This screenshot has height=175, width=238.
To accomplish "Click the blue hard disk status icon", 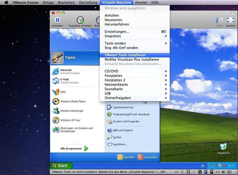I will (206, 172).
